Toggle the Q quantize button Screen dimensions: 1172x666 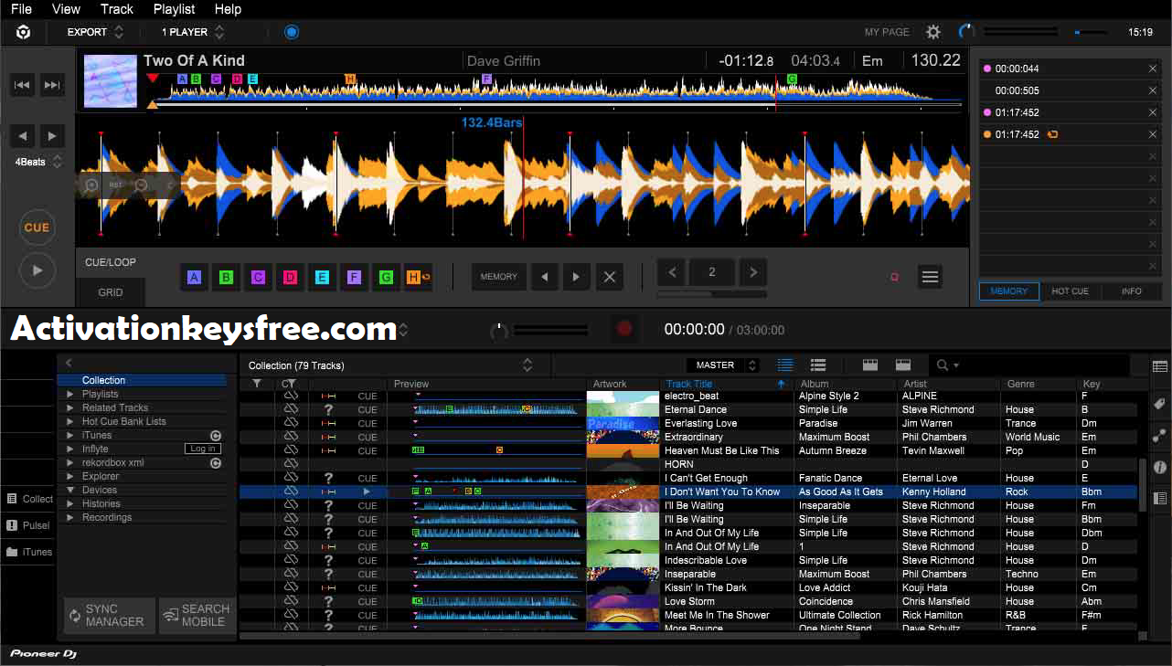(894, 277)
